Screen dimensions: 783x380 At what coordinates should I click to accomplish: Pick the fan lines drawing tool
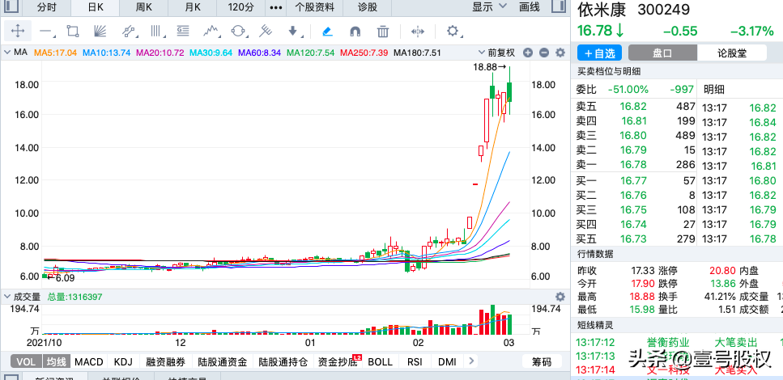[x=100, y=32]
